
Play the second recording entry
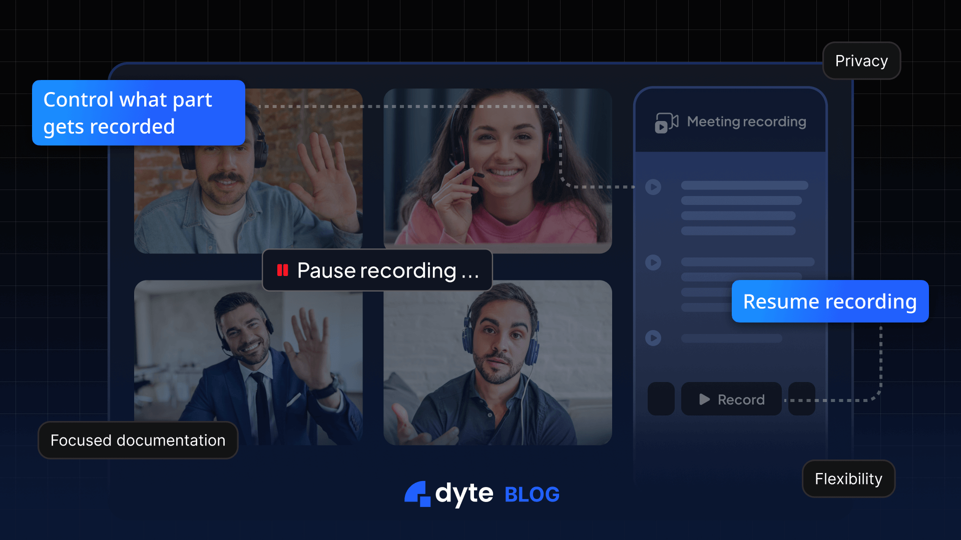(653, 262)
